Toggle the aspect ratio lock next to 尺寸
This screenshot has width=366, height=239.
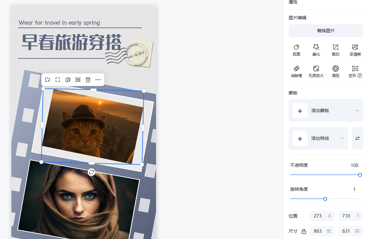point(304,231)
